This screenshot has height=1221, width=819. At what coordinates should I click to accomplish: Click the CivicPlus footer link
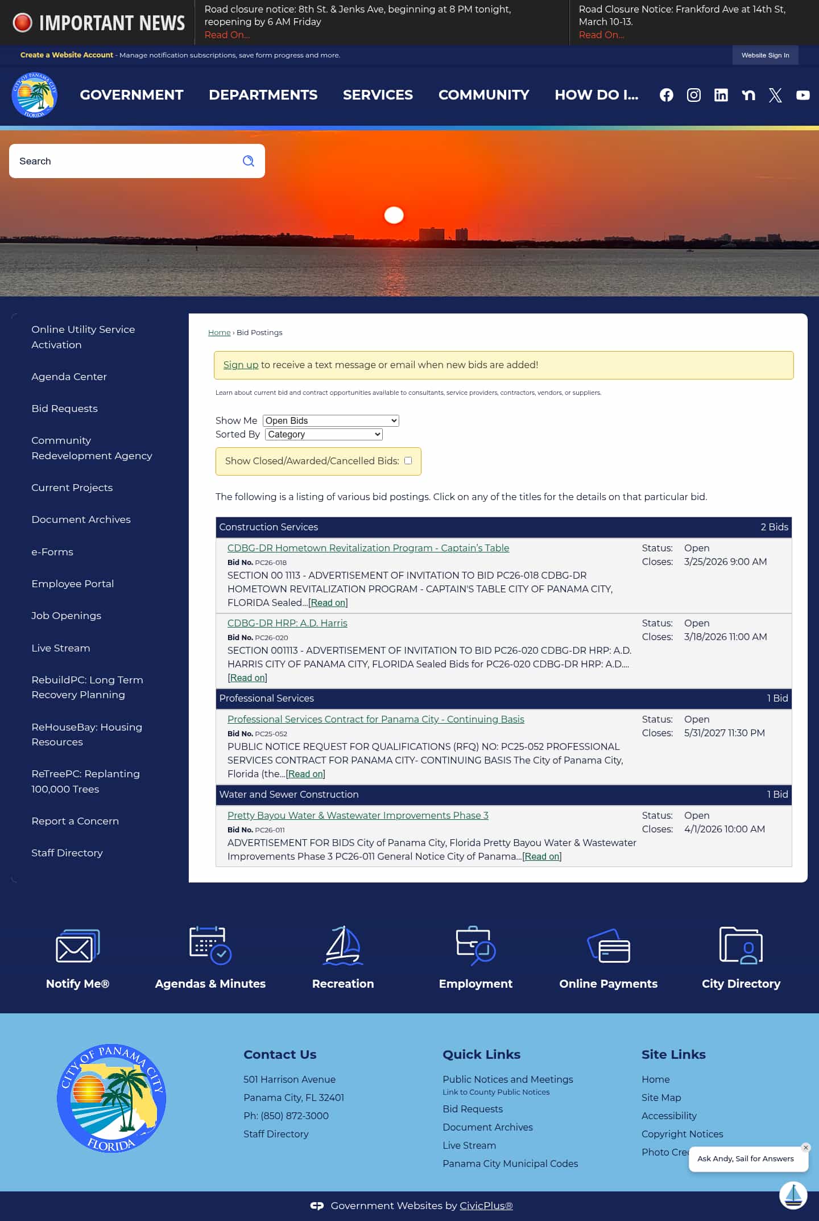486,1206
